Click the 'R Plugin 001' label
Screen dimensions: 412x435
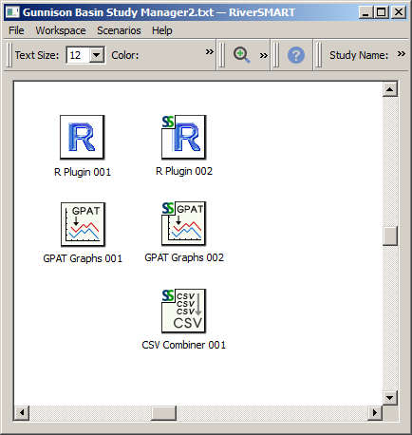point(83,172)
